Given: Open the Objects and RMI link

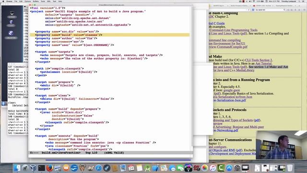Looking at the screenshot, I should [x=222, y=150].
